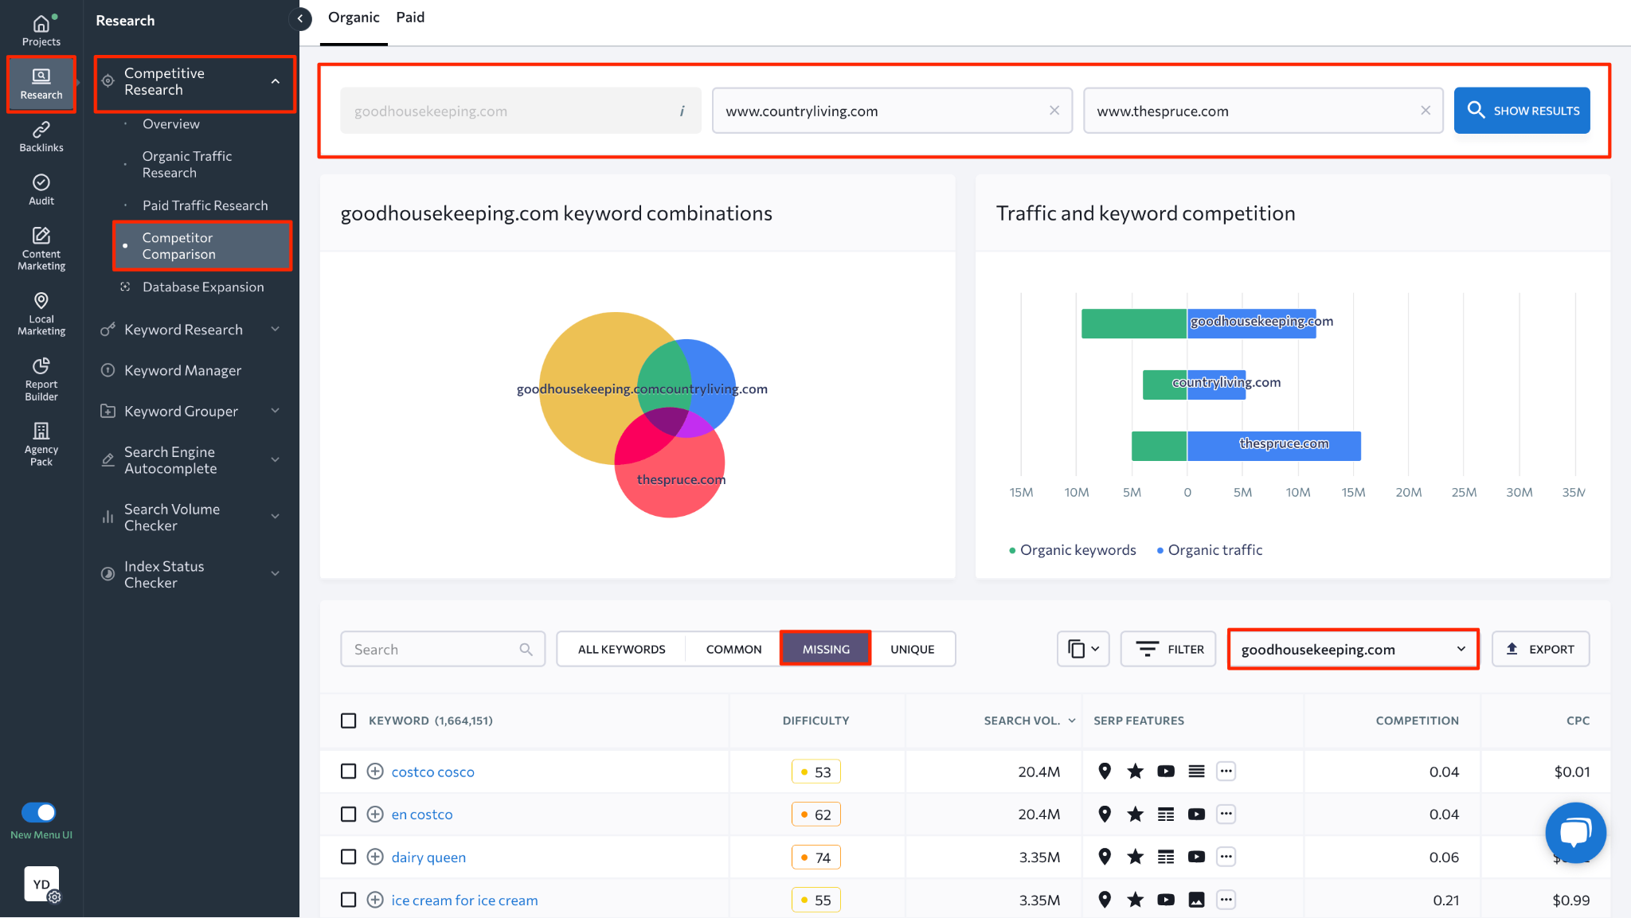The image size is (1631, 918).
Task: Open the dairy queen keyword link
Action: (428, 857)
